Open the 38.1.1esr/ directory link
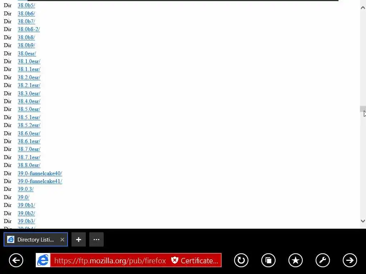 (x=29, y=69)
